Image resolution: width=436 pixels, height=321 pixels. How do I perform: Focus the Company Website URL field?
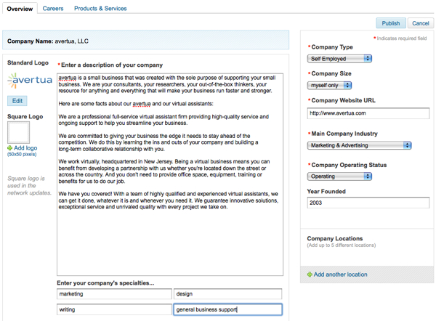(x=368, y=113)
